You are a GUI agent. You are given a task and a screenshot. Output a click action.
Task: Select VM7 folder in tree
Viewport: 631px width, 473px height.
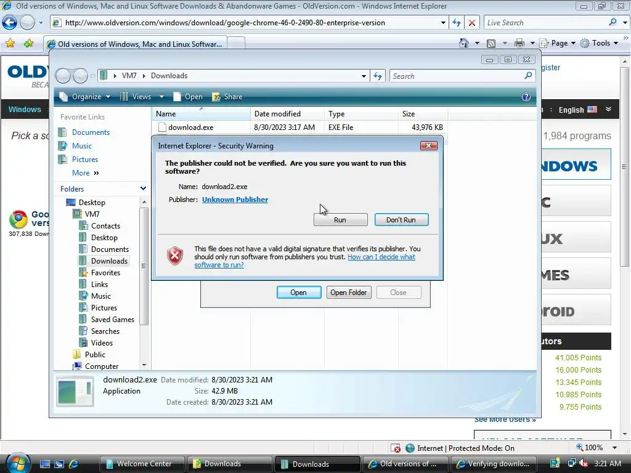92,214
